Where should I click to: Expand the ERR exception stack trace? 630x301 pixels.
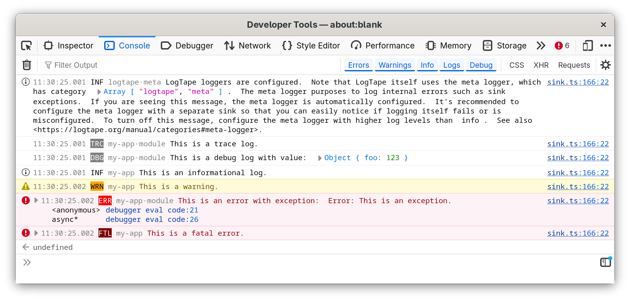pos(36,200)
